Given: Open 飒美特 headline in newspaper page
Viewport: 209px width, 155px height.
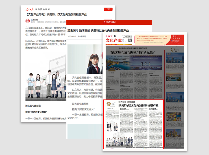Looking at the screenshot, I should pos(138,105).
